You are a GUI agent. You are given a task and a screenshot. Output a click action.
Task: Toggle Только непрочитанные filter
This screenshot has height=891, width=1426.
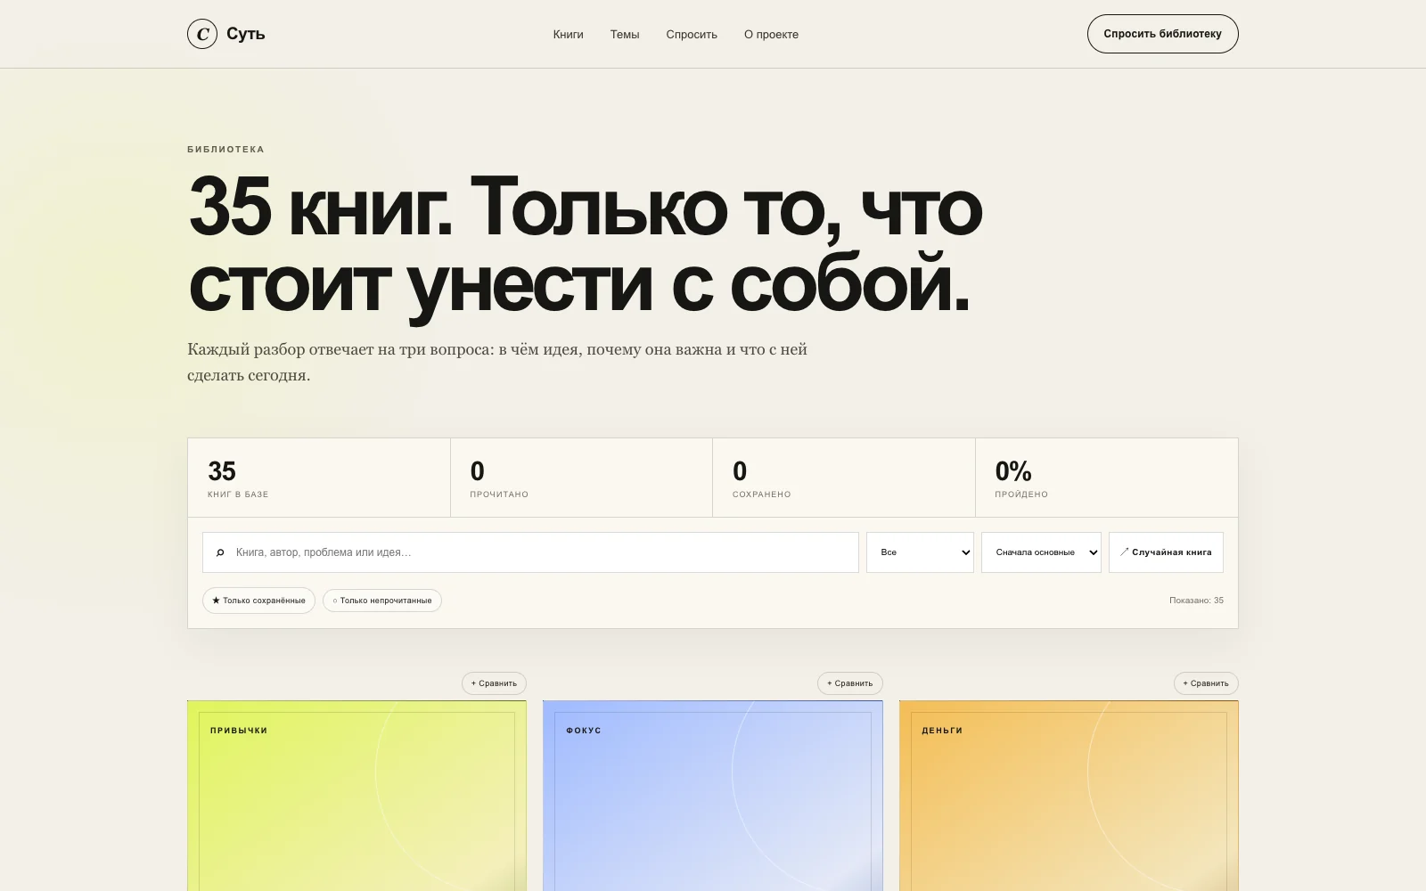point(382,601)
